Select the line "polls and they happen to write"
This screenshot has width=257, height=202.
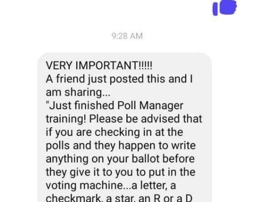click(121, 146)
